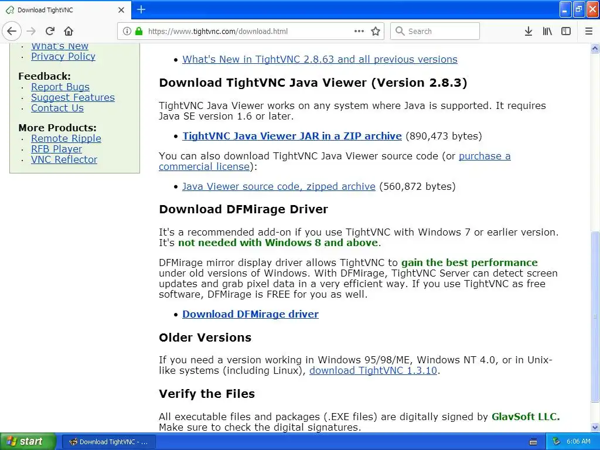Viewport: 600px width, 450px height.
Task: Click the vertical scrollbar thumb
Action: click(595, 316)
